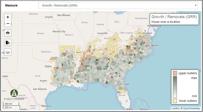Screen dimensions: 203x112
Task: Click the San Antonio label on map
Action: point(40,89)
